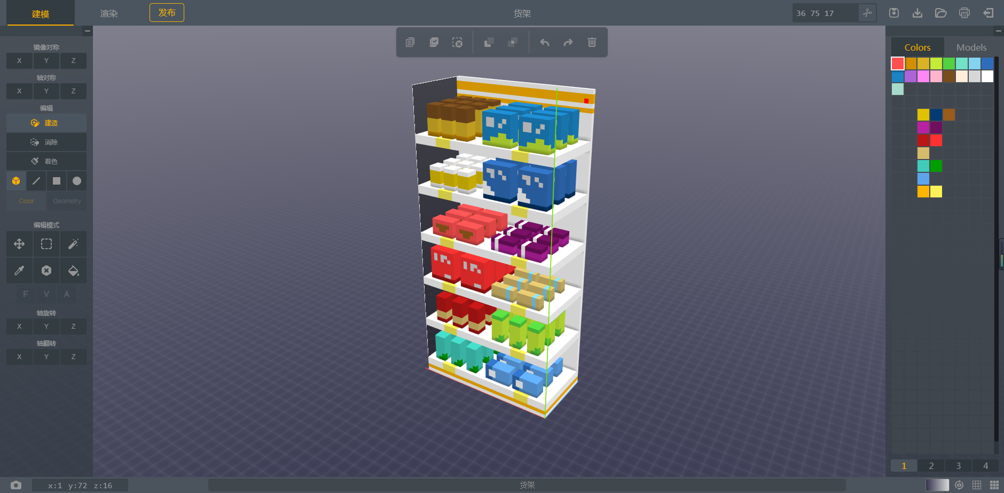Switch to Geometry mode
Image resolution: width=1004 pixels, height=493 pixels.
tap(67, 201)
